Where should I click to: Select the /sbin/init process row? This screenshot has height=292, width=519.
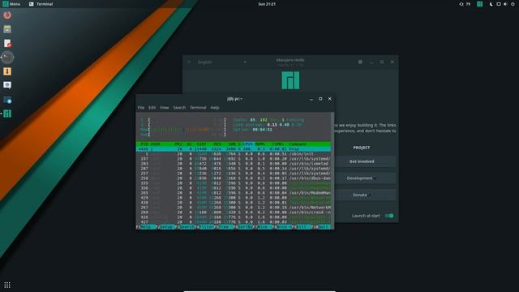(234, 154)
